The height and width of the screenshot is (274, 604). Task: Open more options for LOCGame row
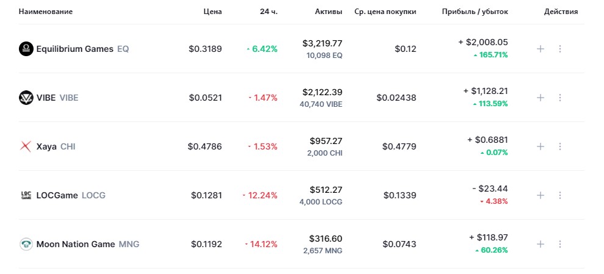560,195
